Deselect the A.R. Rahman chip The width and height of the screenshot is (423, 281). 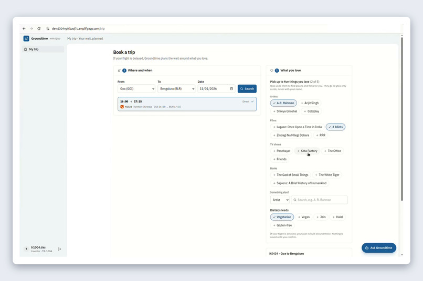283,103
